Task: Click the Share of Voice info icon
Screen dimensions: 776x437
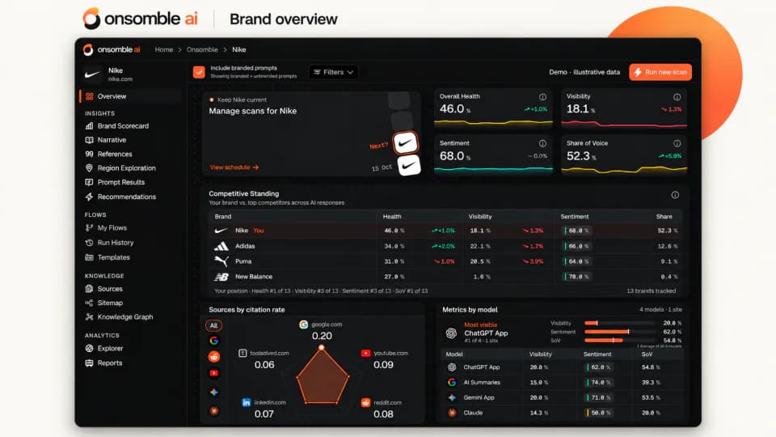Action: [677, 144]
